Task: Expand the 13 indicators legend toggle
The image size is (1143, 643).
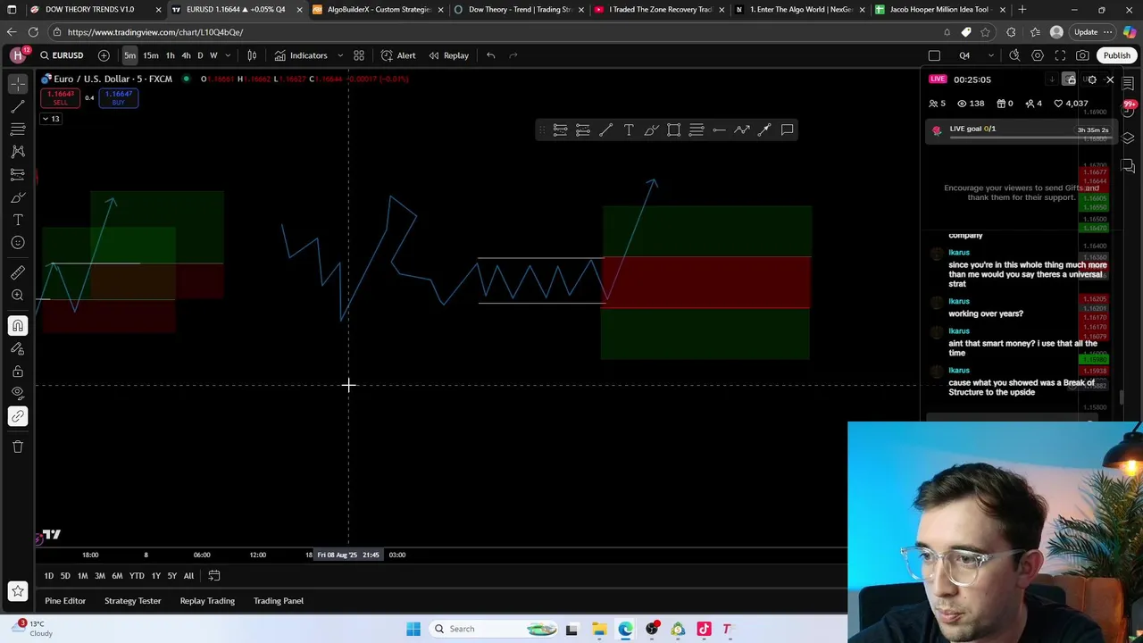Action: click(x=51, y=119)
